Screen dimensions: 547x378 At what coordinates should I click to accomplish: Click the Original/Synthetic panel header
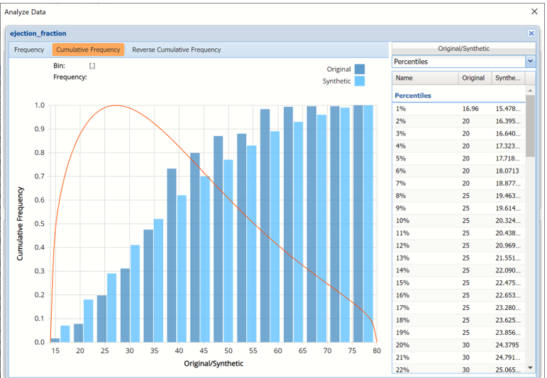tap(463, 48)
